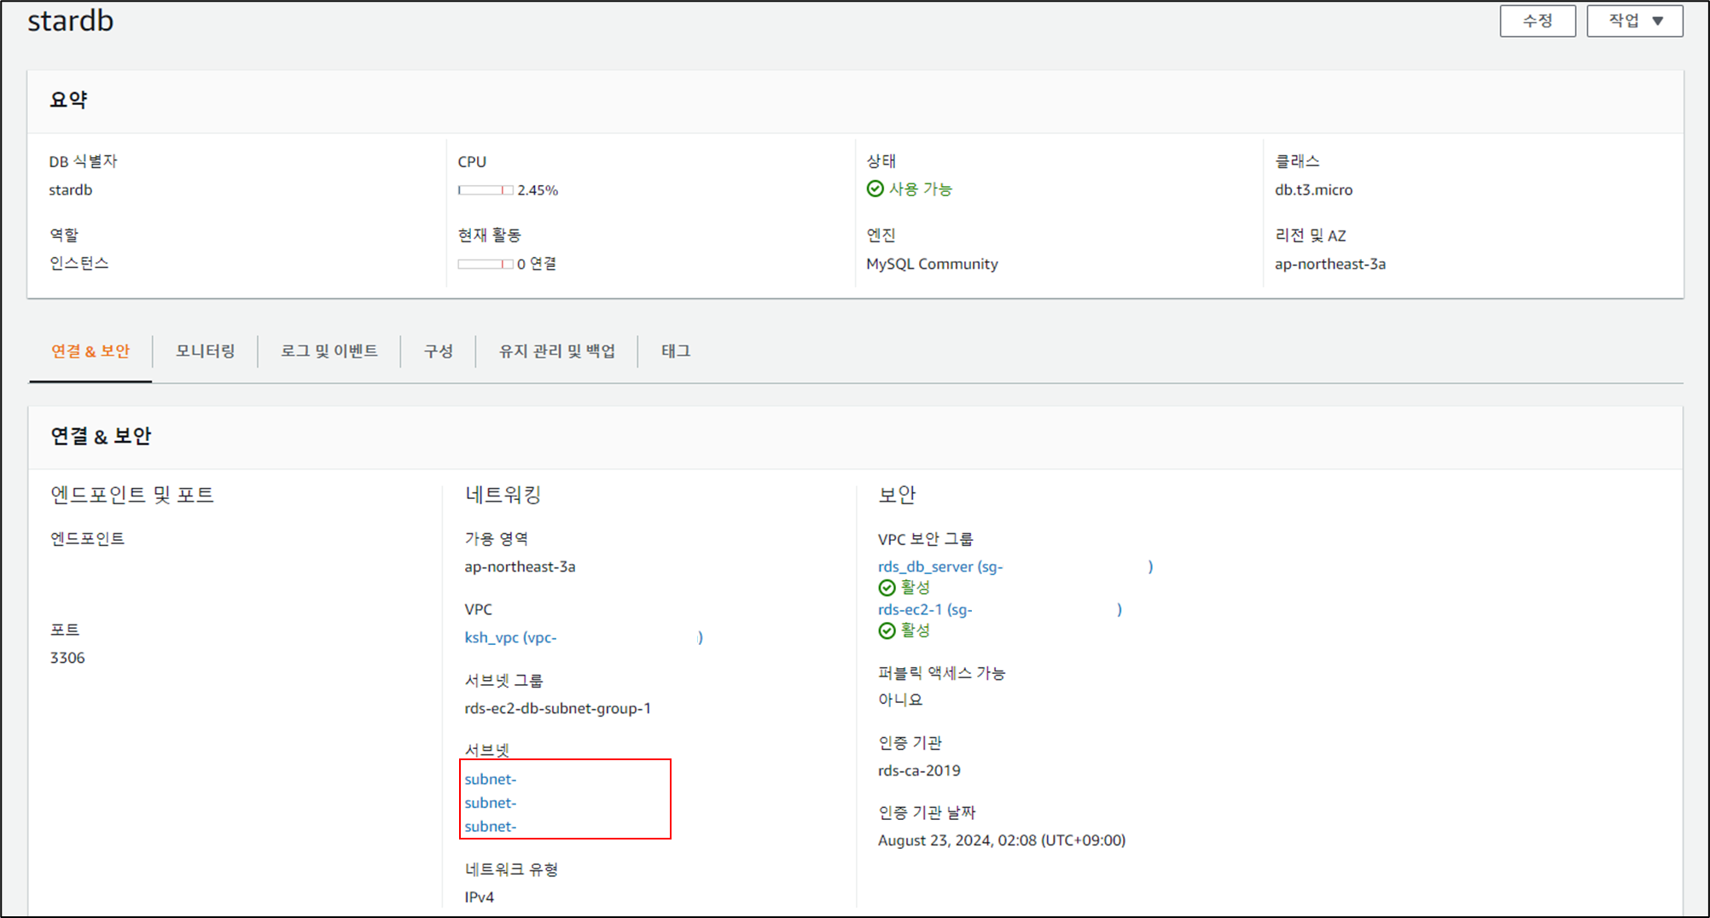1710x918 pixels.
Task: Click the certificate authority rds-ca-2019
Action: click(x=919, y=770)
